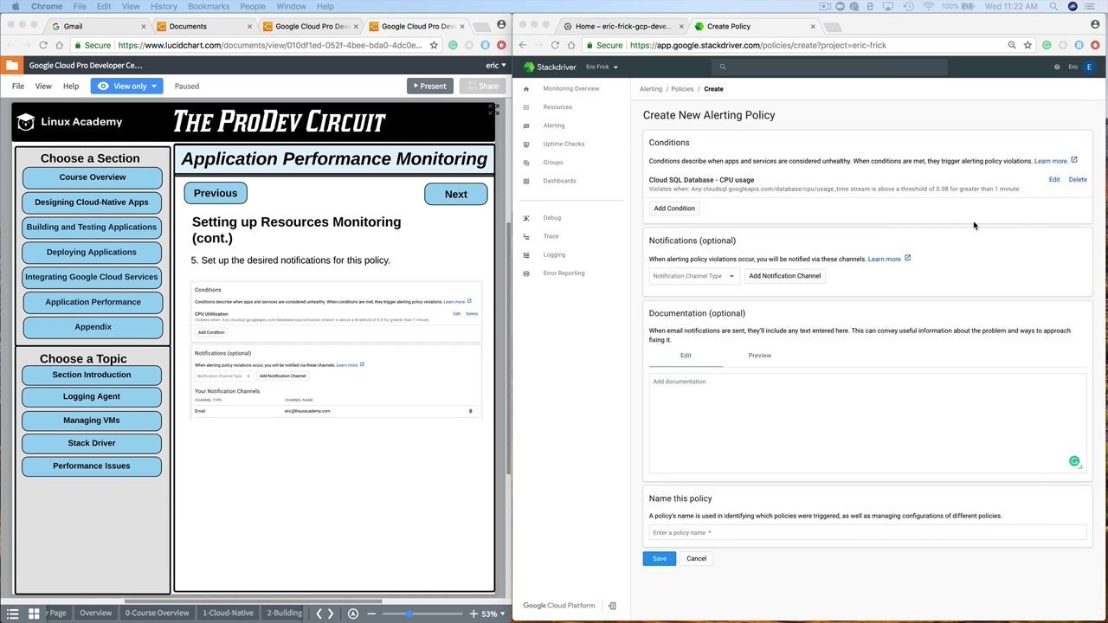1108x623 pixels.
Task: Bookmark the Stackdriver page with star icon
Action: 1027,45
